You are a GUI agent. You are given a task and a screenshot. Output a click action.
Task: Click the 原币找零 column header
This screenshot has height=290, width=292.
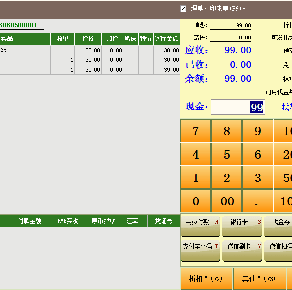[x=102, y=221]
